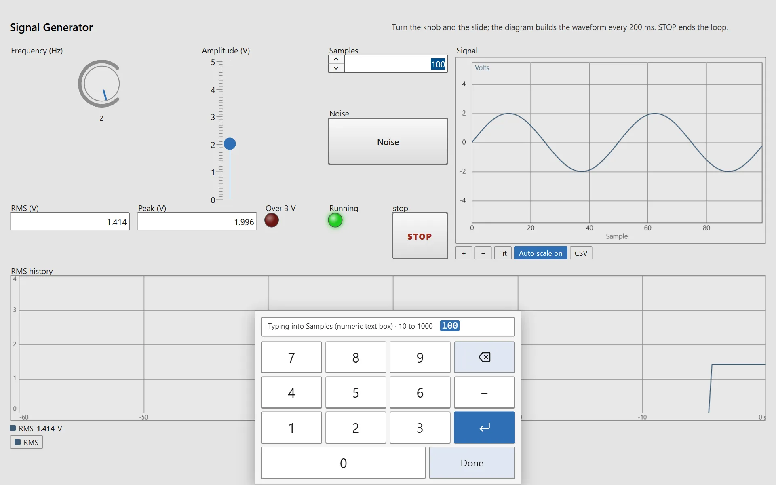Screen dimensions: 776x485
Task: Decrement Samples with the down arrow
Action: tap(336, 68)
